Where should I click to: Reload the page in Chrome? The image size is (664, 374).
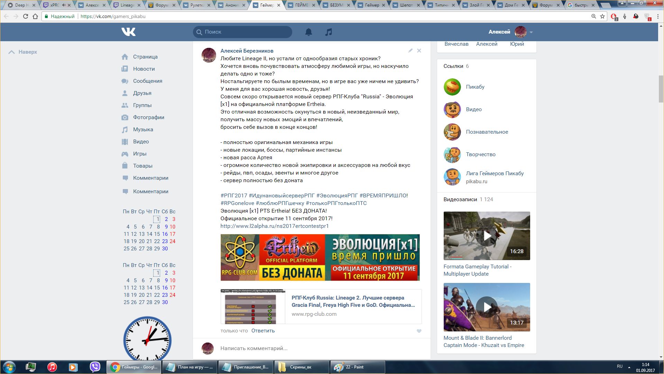point(25,16)
